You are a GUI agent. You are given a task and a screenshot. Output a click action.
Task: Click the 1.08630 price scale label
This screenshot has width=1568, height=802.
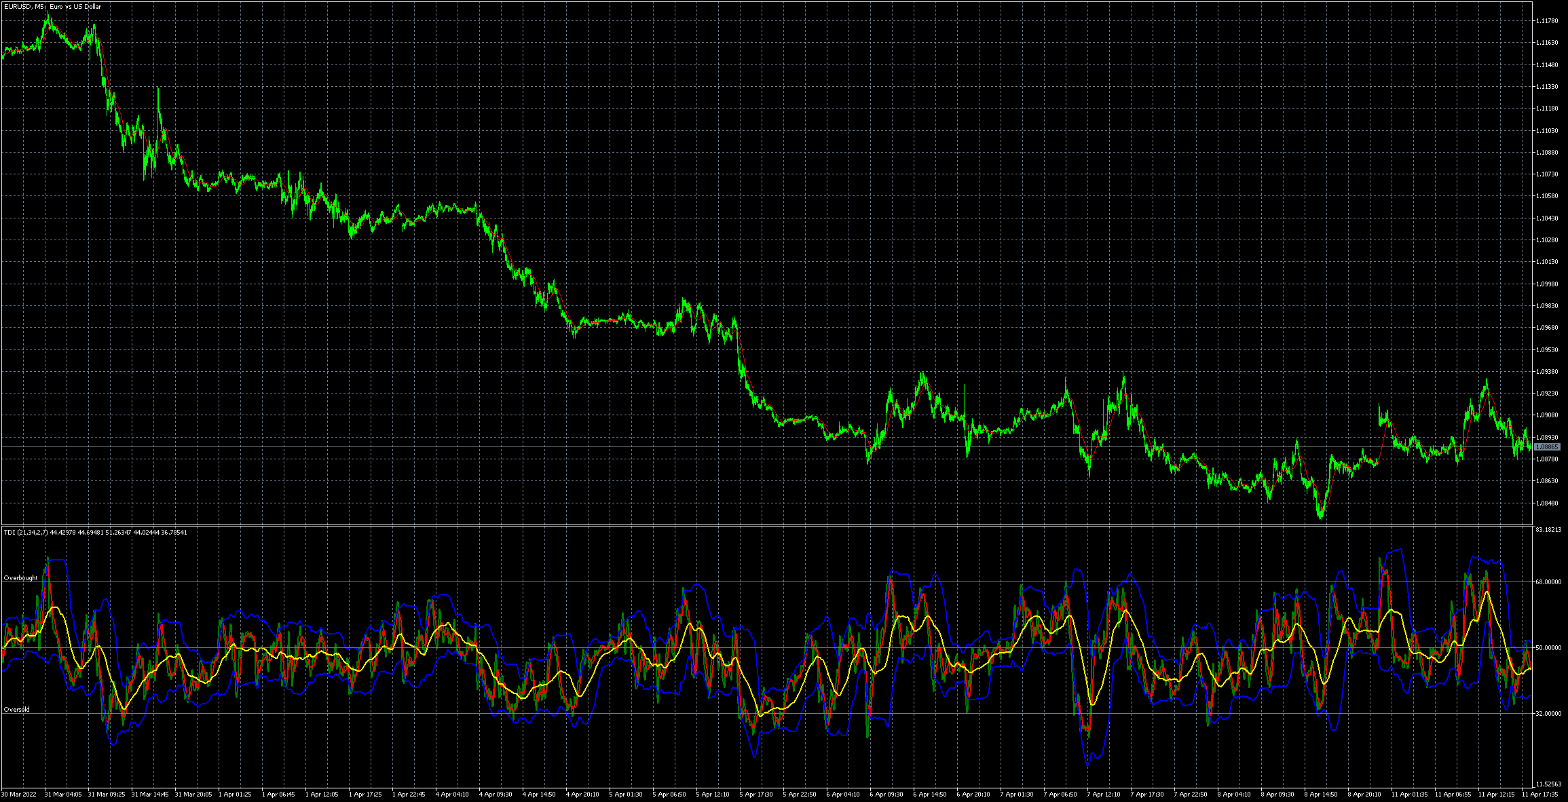click(1547, 481)
